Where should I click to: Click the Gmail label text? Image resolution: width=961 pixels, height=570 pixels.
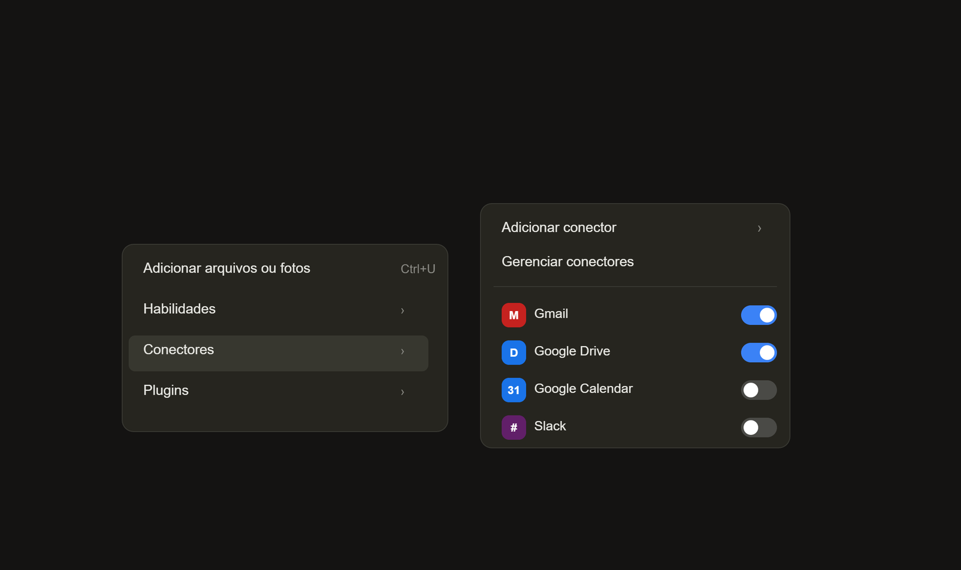tap(551, 314)
